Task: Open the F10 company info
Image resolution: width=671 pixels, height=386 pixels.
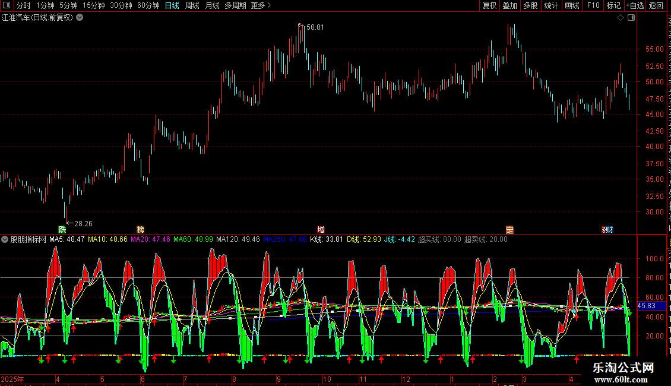Action: pyautogui.click(x=593, y=5)
